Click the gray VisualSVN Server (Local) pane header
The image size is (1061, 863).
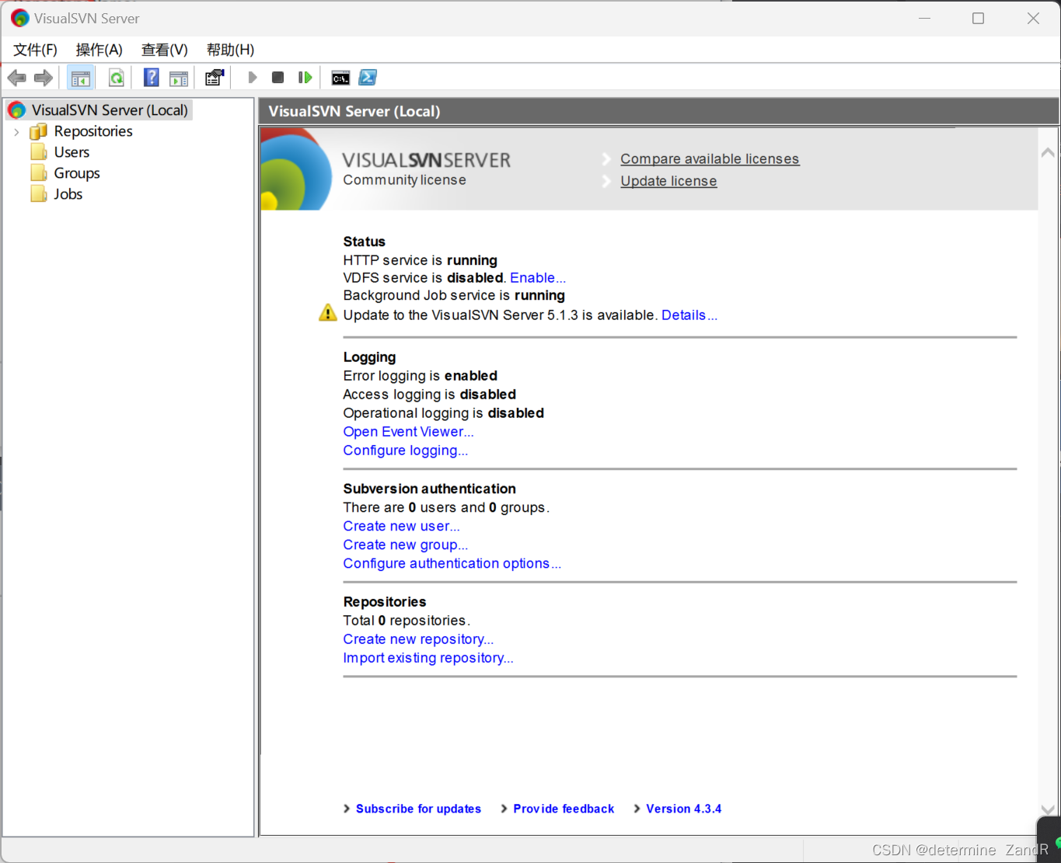coord(658,111)
